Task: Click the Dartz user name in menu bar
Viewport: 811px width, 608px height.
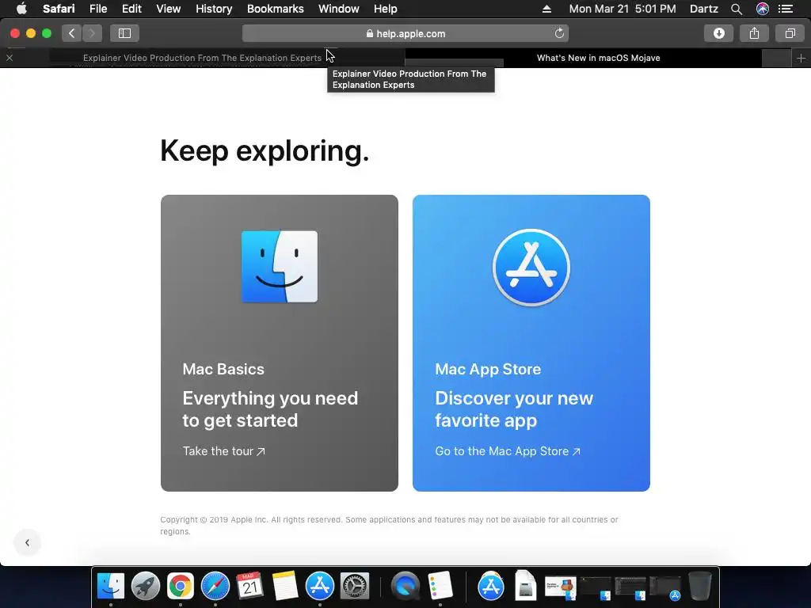Action: tap(703, 9)
